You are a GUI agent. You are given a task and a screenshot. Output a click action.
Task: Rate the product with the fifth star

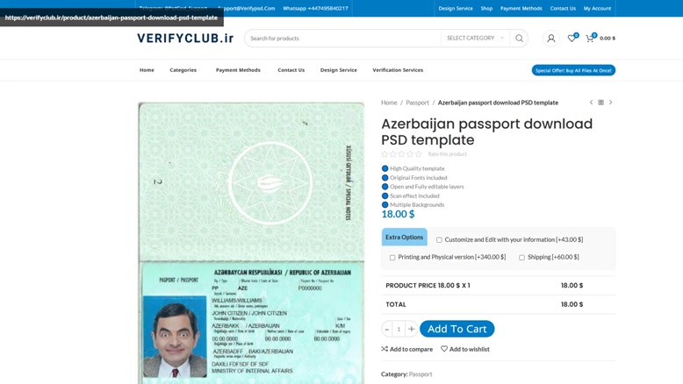(x=419, y=154)
